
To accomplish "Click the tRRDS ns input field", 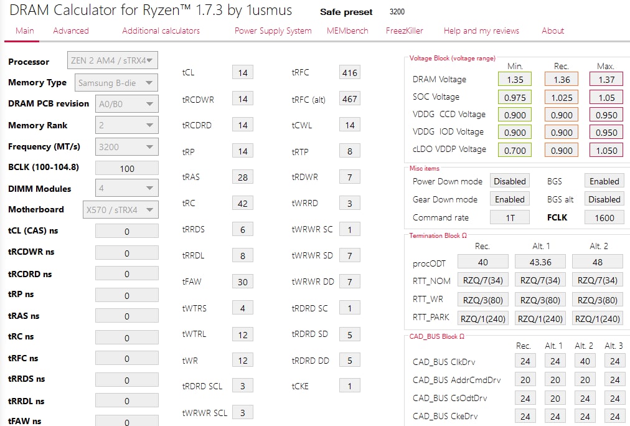I will click(x=126, y=380).
